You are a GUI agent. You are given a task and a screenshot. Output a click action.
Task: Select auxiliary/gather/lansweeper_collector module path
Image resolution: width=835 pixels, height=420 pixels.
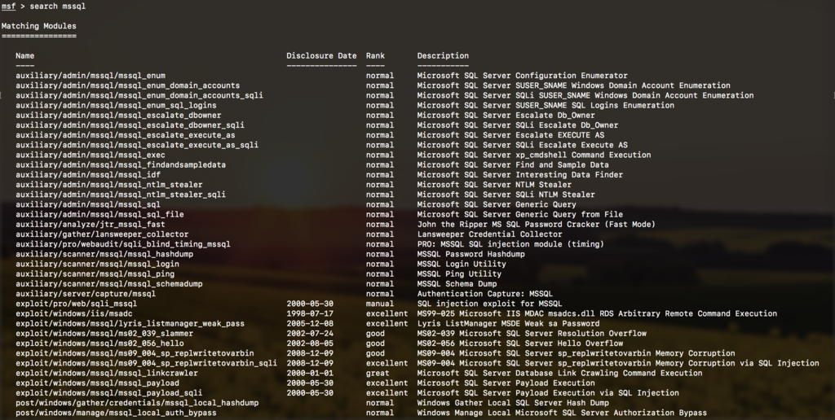[x=102, y=234]
